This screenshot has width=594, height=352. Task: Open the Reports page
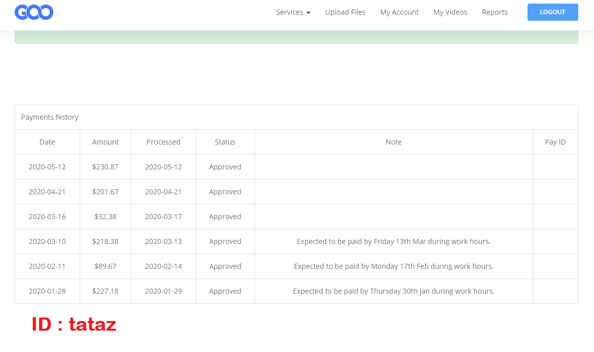[x=494, y=12]
